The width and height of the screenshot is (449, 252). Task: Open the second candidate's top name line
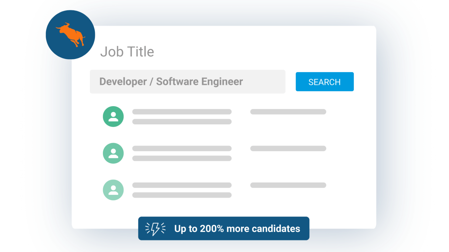(182, 149)
